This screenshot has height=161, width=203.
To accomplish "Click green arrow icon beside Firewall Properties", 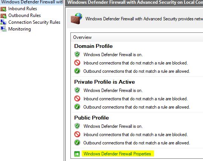I will [x=77, y=154].
